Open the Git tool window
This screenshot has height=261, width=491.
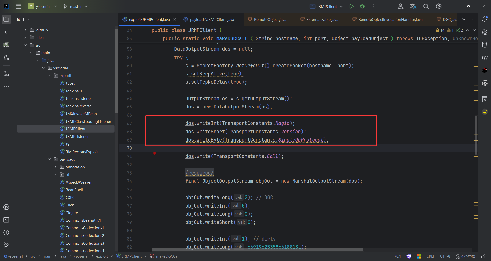pyautogui.click(x=6, y=245)
